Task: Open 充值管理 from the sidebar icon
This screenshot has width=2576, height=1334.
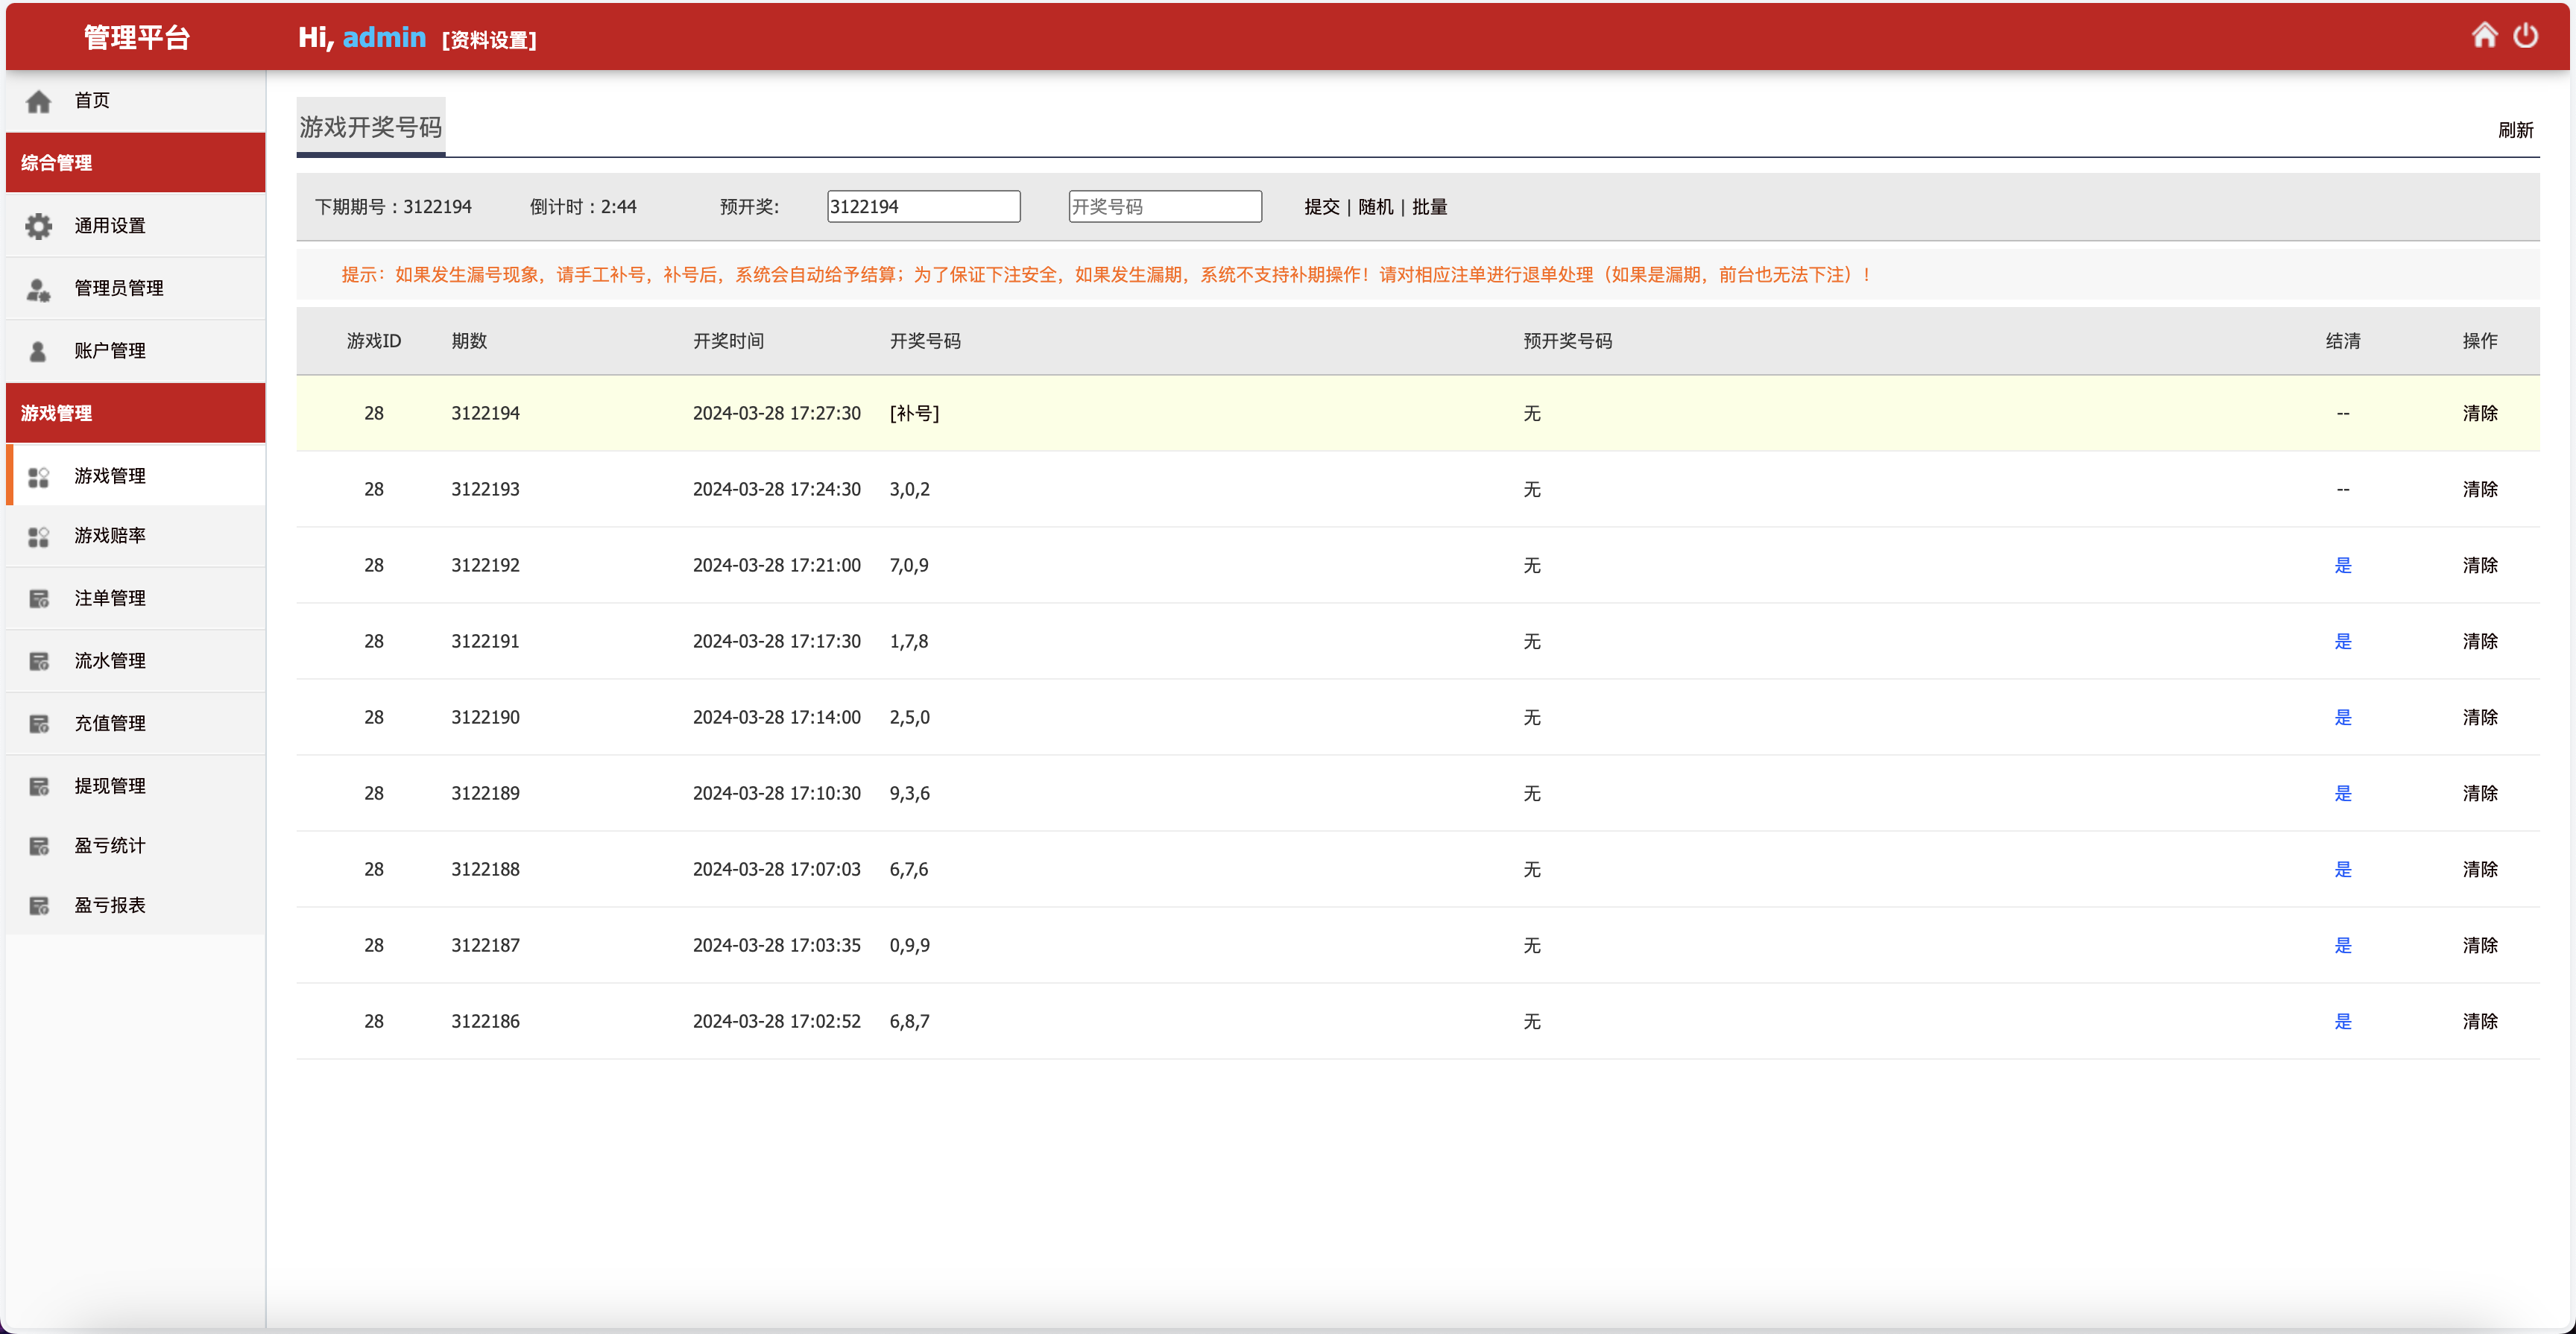Action: (x=39, y=723)
